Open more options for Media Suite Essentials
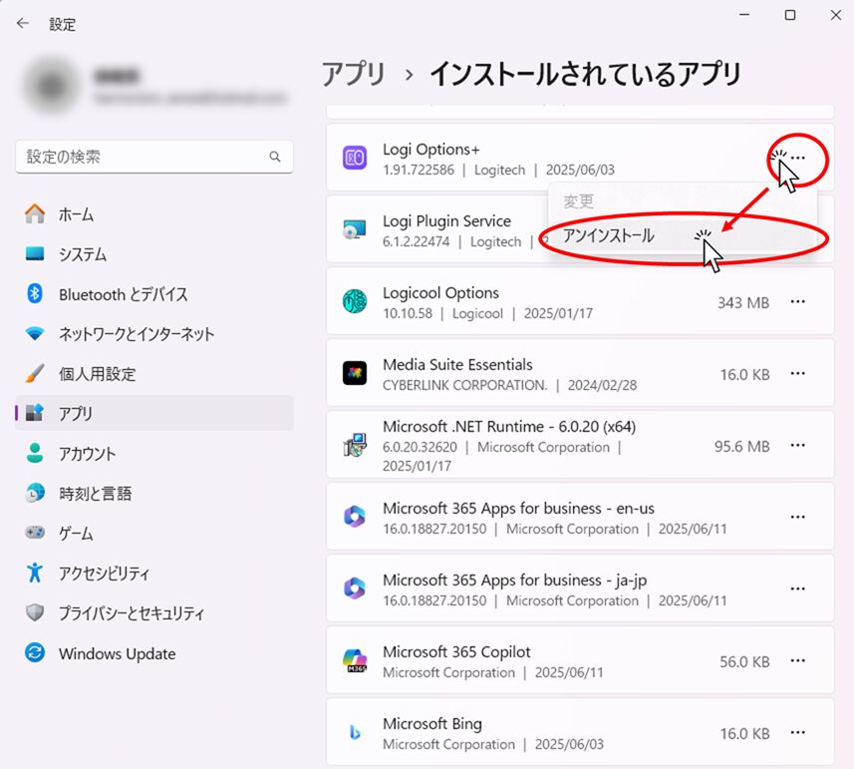Image resolution: width=854 pixels, height=769 pixels. (798, 373)
